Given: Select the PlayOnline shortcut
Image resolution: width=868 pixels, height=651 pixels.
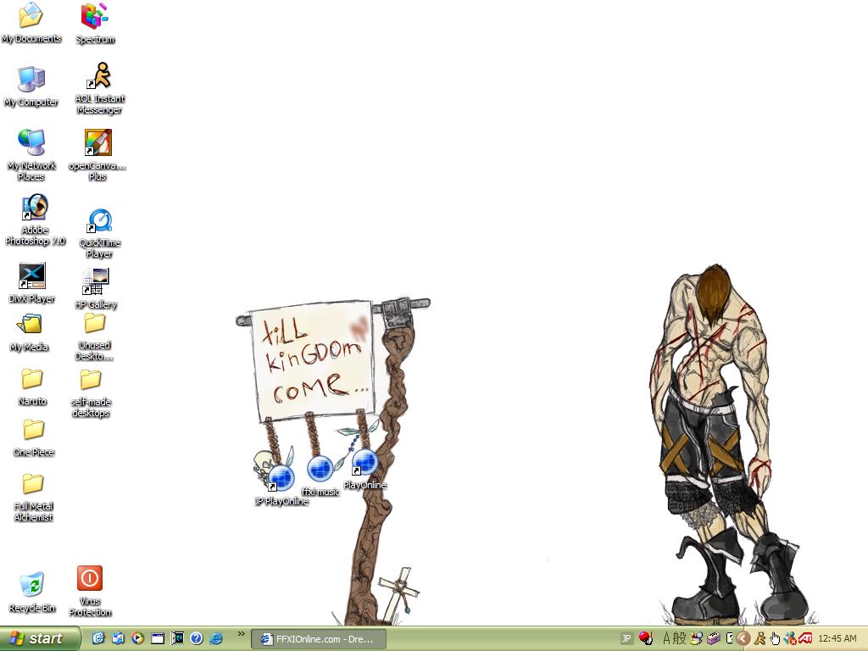Looking at the screenshot, I should pyautogui.click(x=364, y=470).
